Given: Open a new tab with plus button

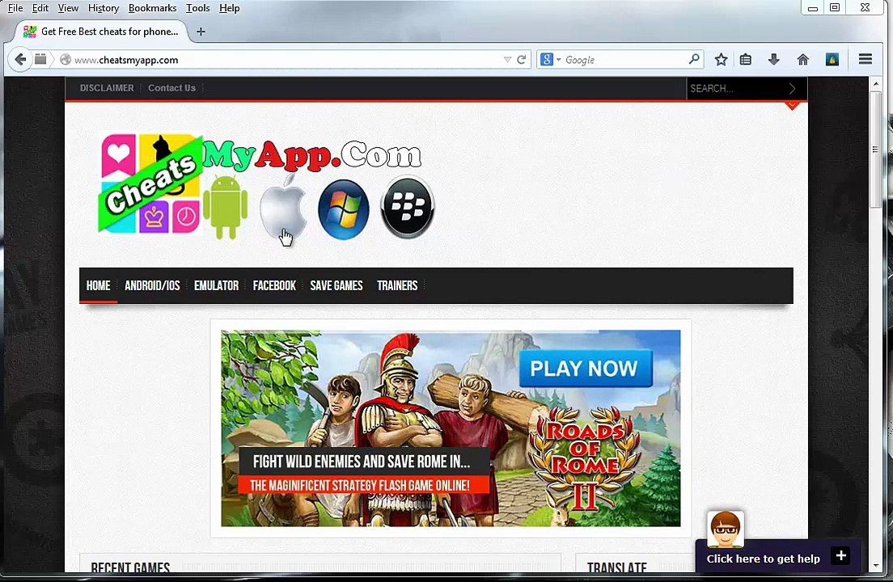Looking at the screenshot, I should pyautogui.click(x=201, y=32).
